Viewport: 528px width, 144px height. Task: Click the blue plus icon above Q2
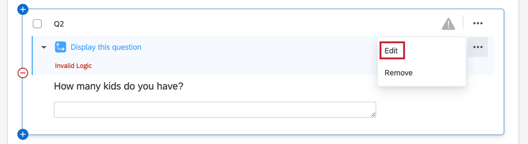click(23, 10)
